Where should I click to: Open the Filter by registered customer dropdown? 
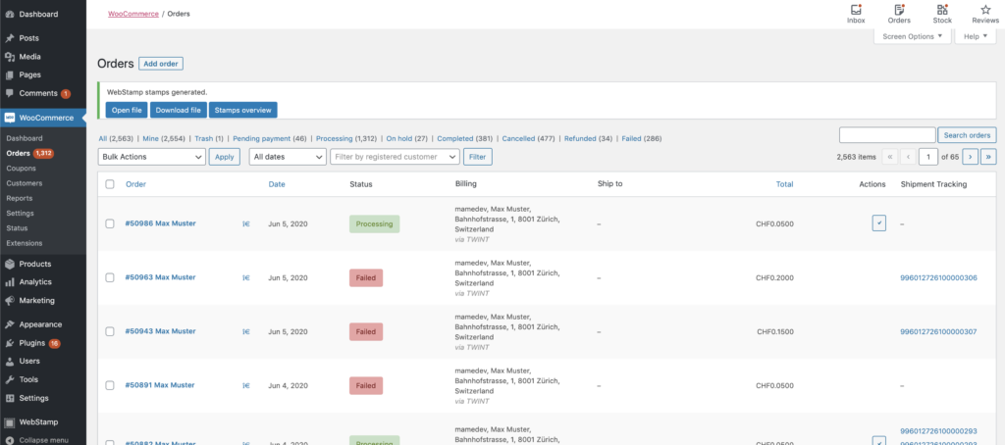[395, 157]
